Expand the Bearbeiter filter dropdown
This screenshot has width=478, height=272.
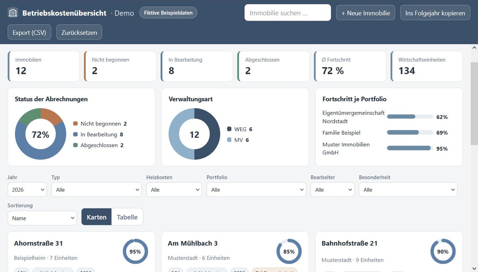332,190
